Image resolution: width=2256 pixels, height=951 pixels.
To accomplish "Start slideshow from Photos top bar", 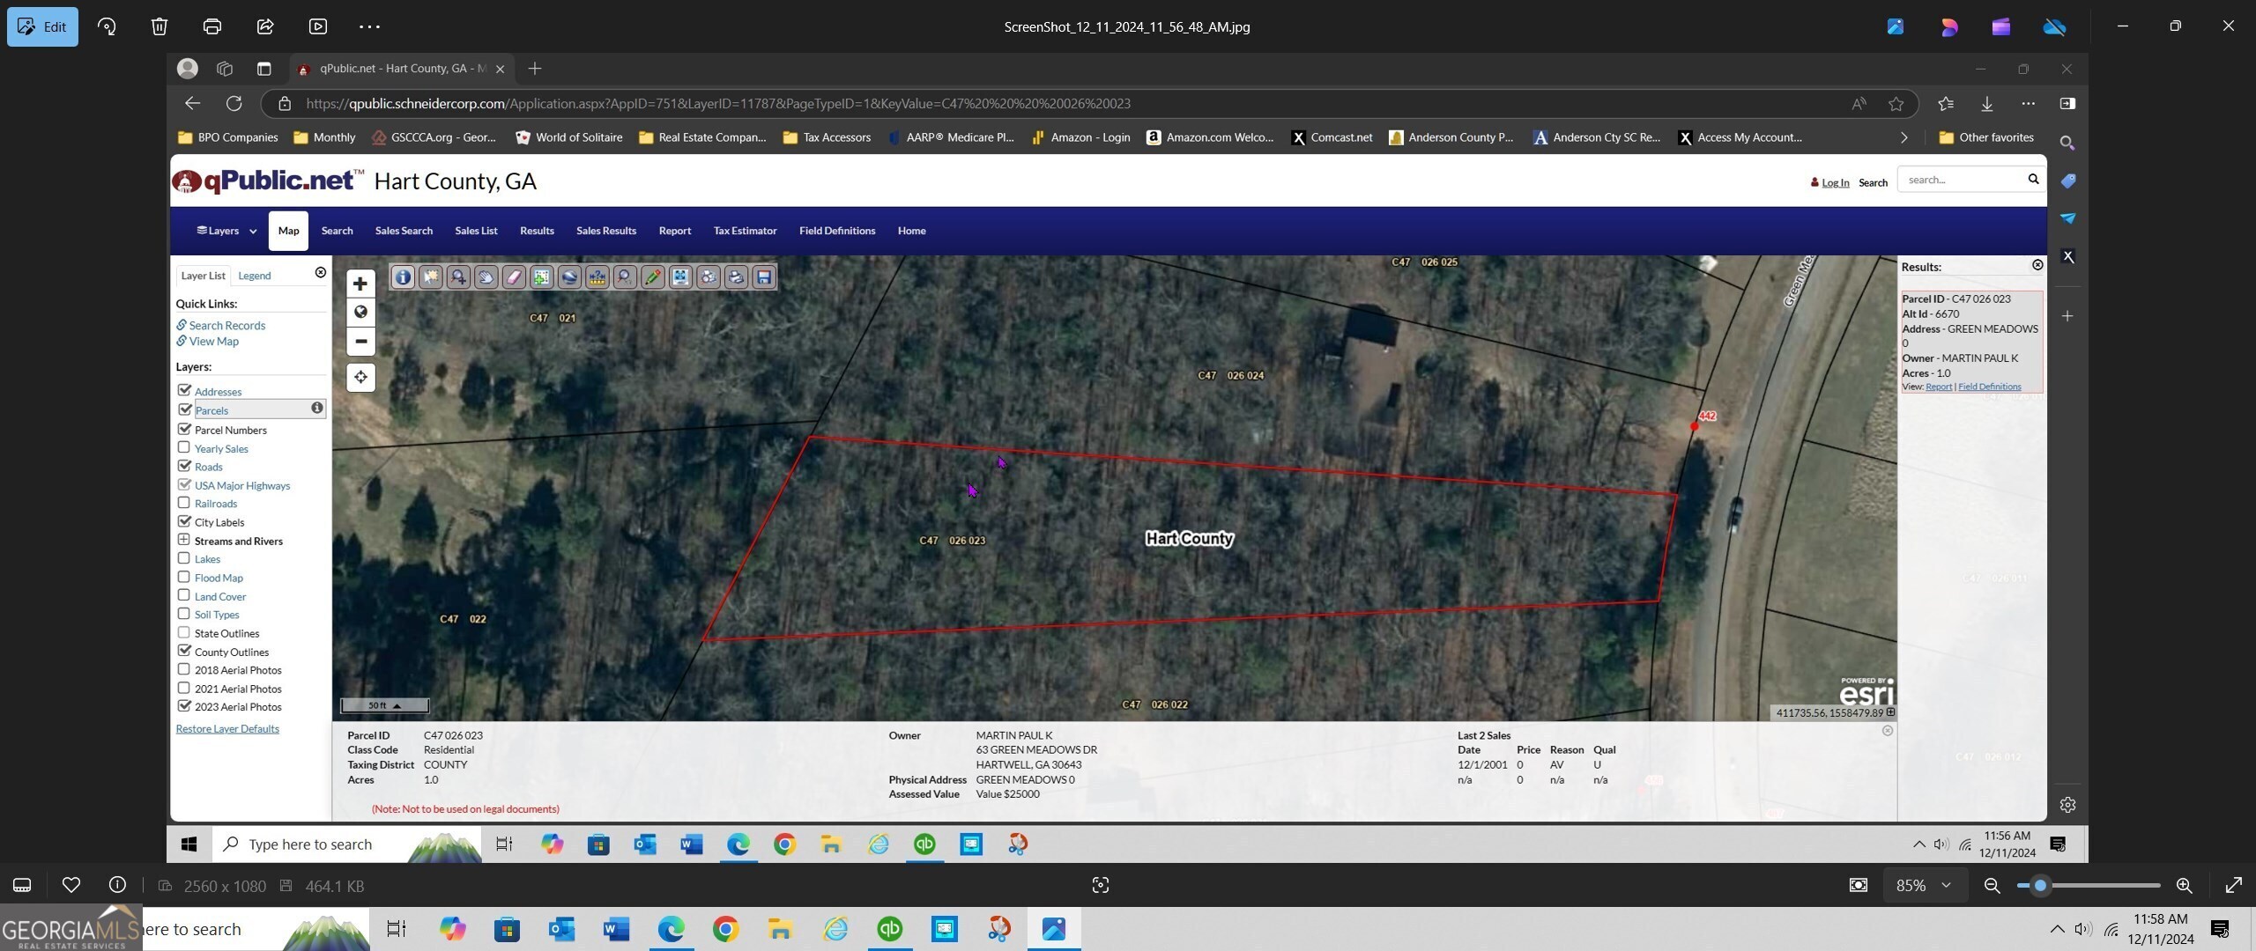I will (318, 26).
